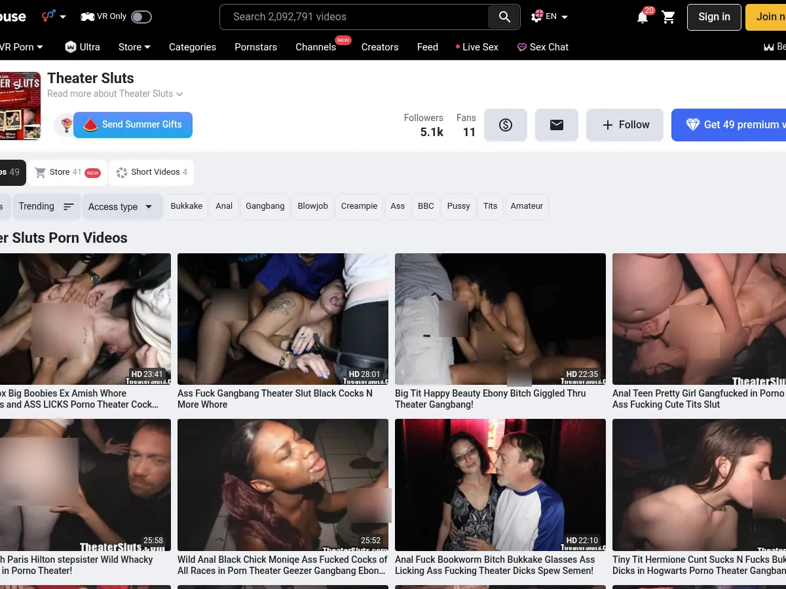Open the 25:58 duration video thumbnail
This screenshot has height=589, width=786.
85,485
